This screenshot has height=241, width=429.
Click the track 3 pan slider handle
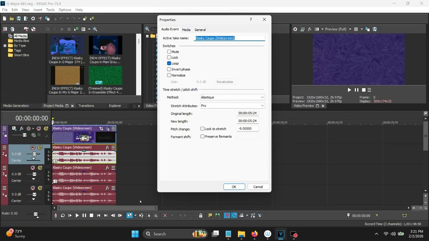(x=34, y=179)
